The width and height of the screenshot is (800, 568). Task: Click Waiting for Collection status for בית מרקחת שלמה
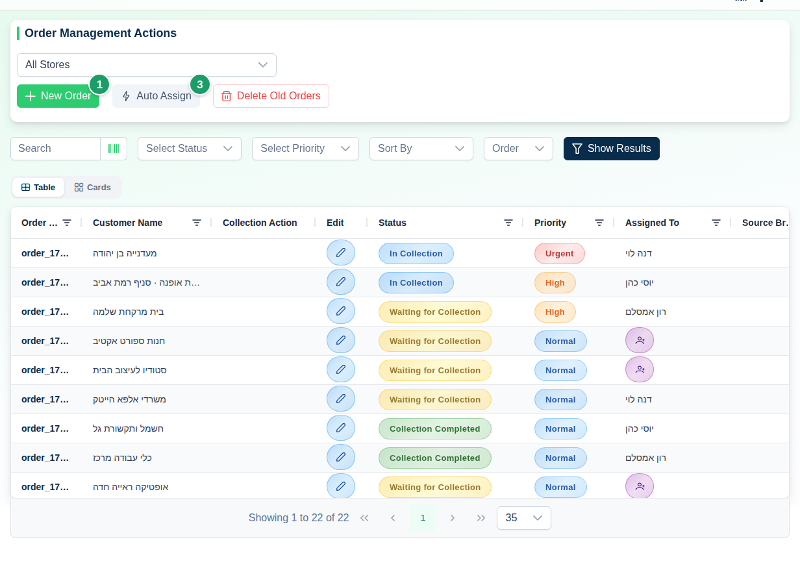tap(435, 312)
